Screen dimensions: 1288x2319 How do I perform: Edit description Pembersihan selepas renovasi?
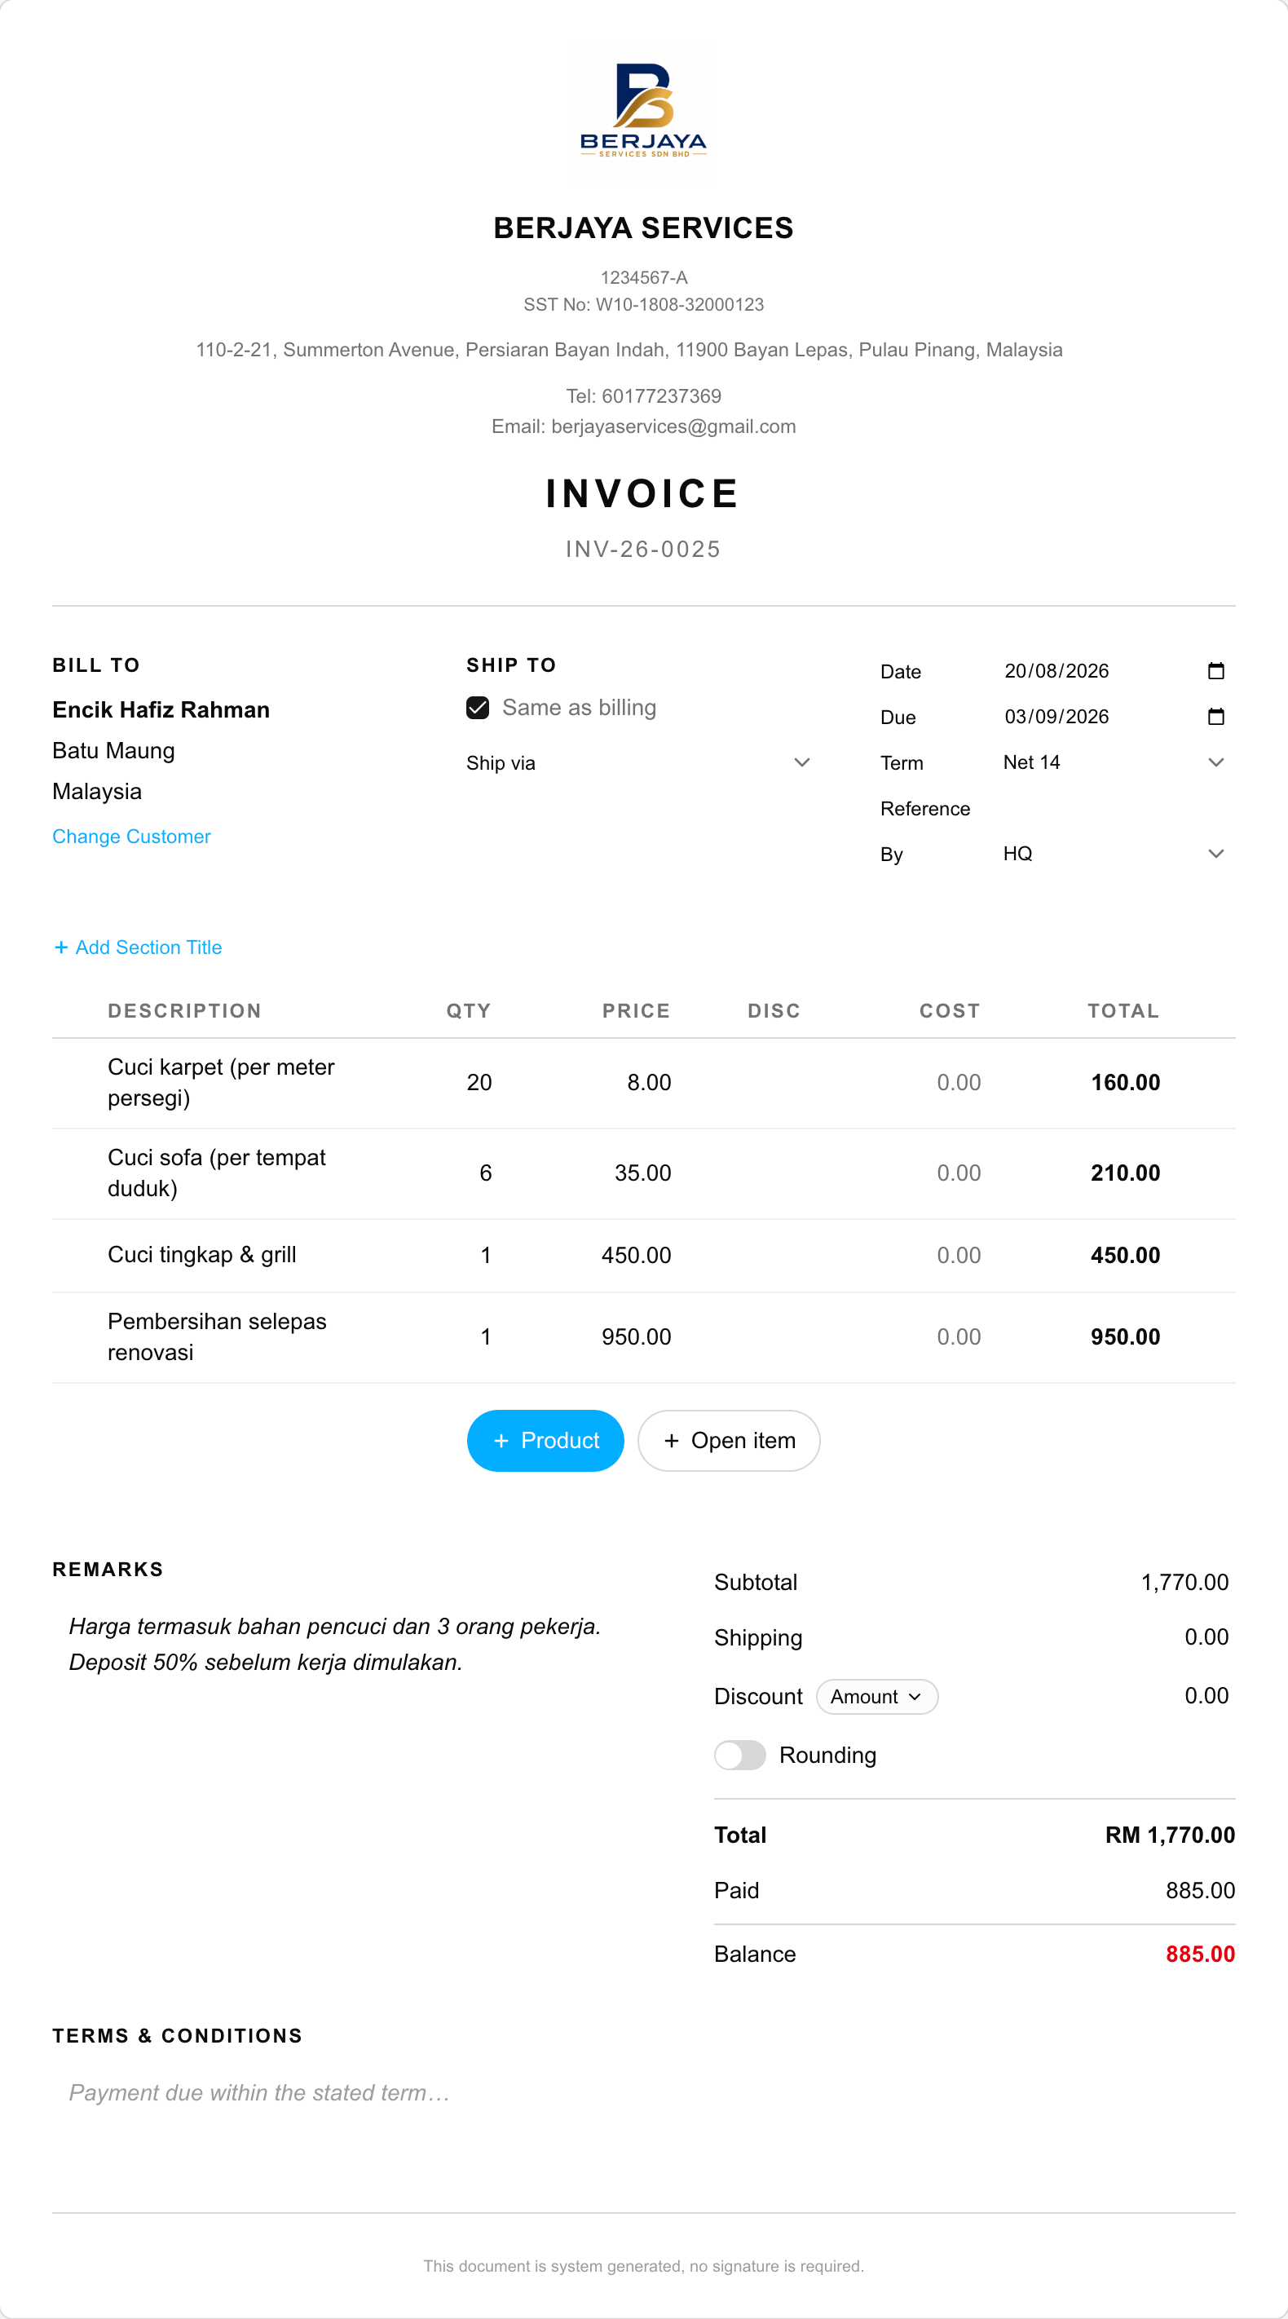[x=217, y=1336]
